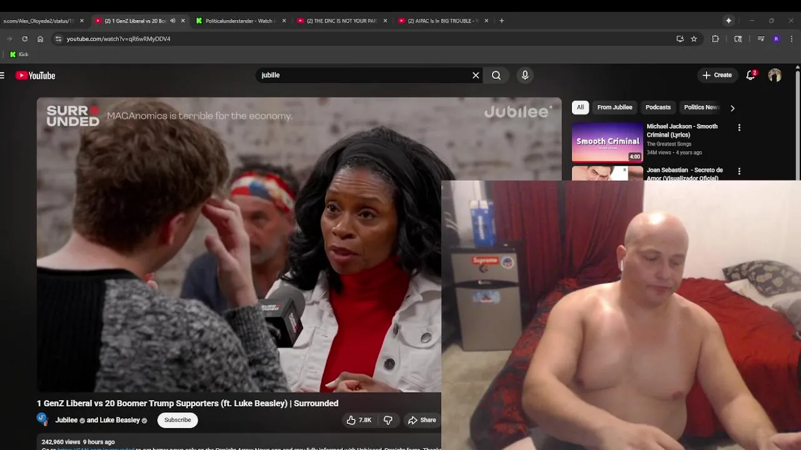The width and height of the screenshot is (801, 450).
Task: Open Chrome three-dot menu
Action: click(791, 39)
